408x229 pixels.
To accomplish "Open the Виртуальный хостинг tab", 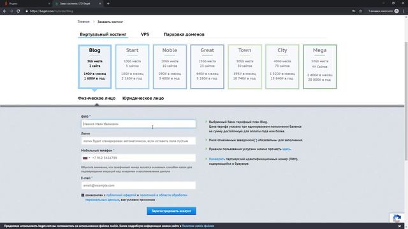I will 103,34.
